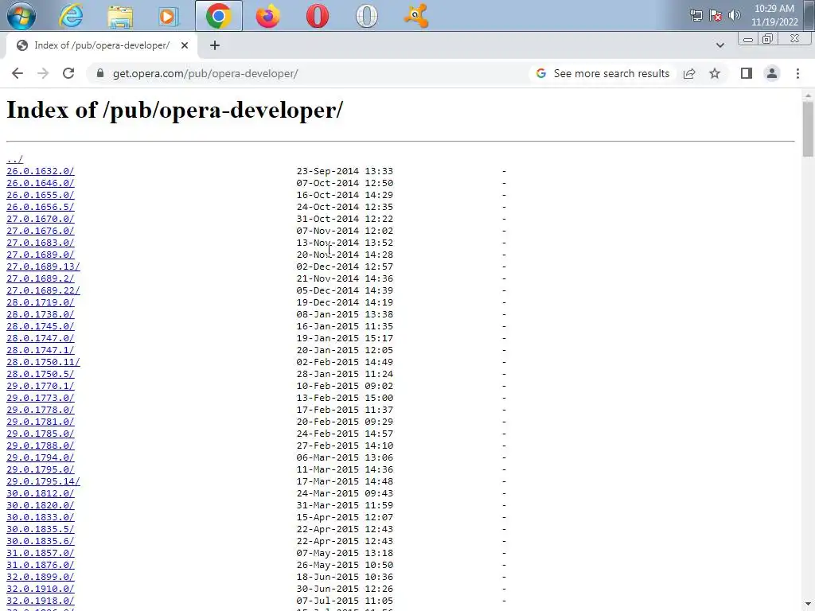This screenshot has height=611, width=815.
Task: Click the scrollbar up arrow
Action: [808, 95]
